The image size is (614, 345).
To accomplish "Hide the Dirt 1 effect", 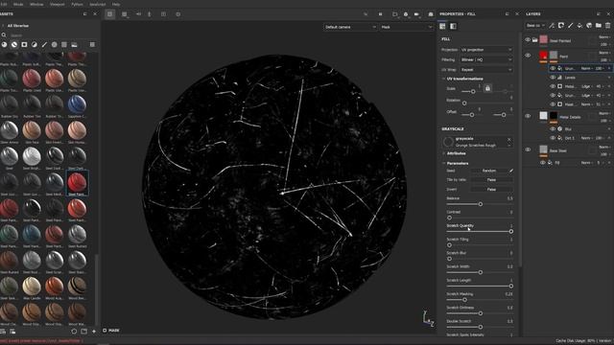I will click(x=553, y=138).
